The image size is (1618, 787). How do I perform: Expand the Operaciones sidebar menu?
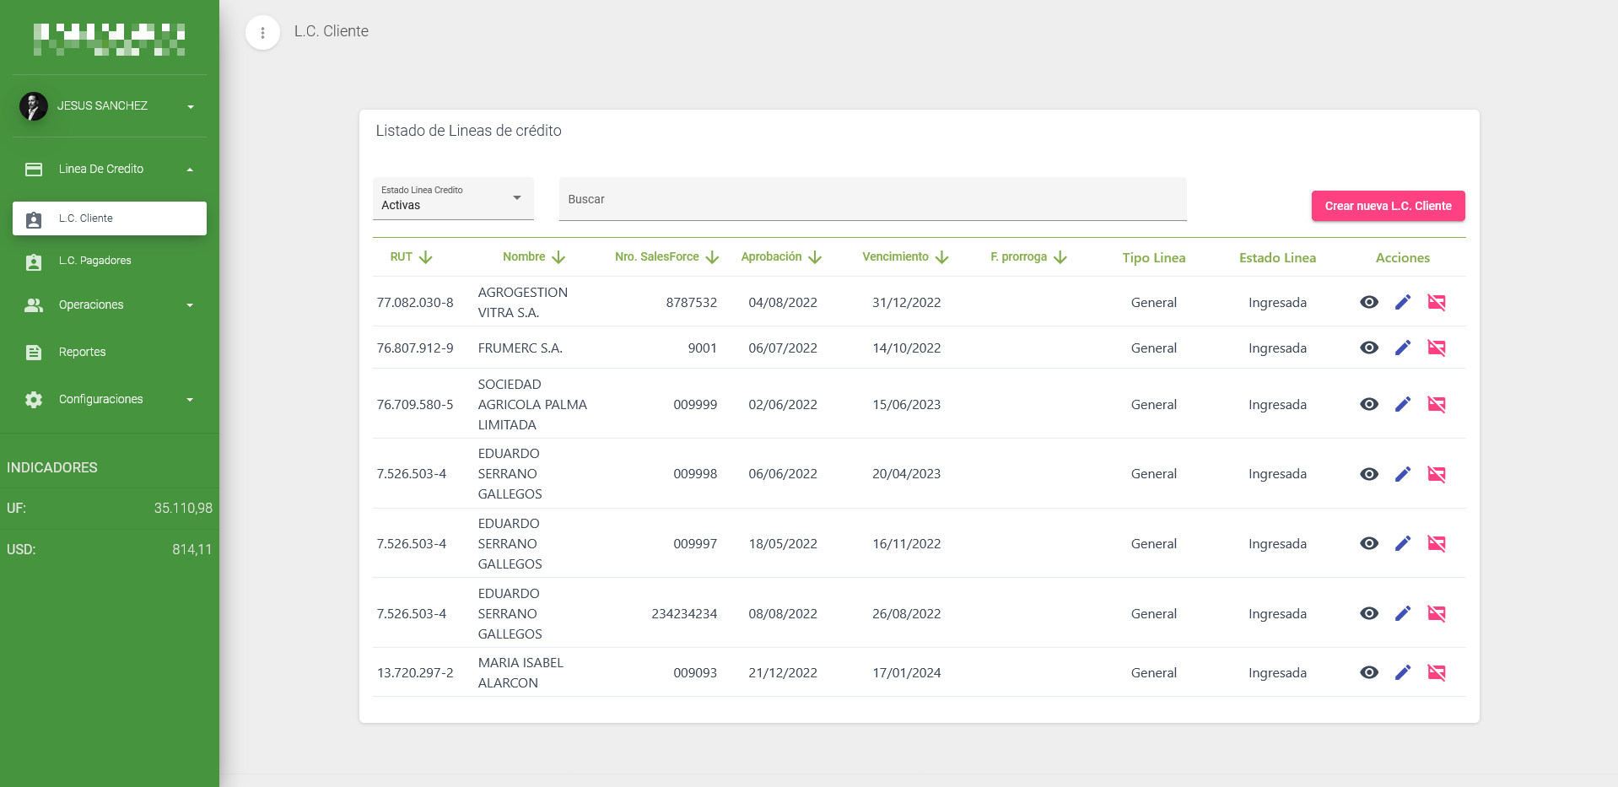coord(110,305)
